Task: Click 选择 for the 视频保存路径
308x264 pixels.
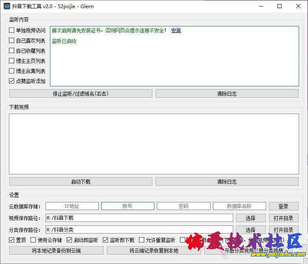Action: [x=250, y=218]
